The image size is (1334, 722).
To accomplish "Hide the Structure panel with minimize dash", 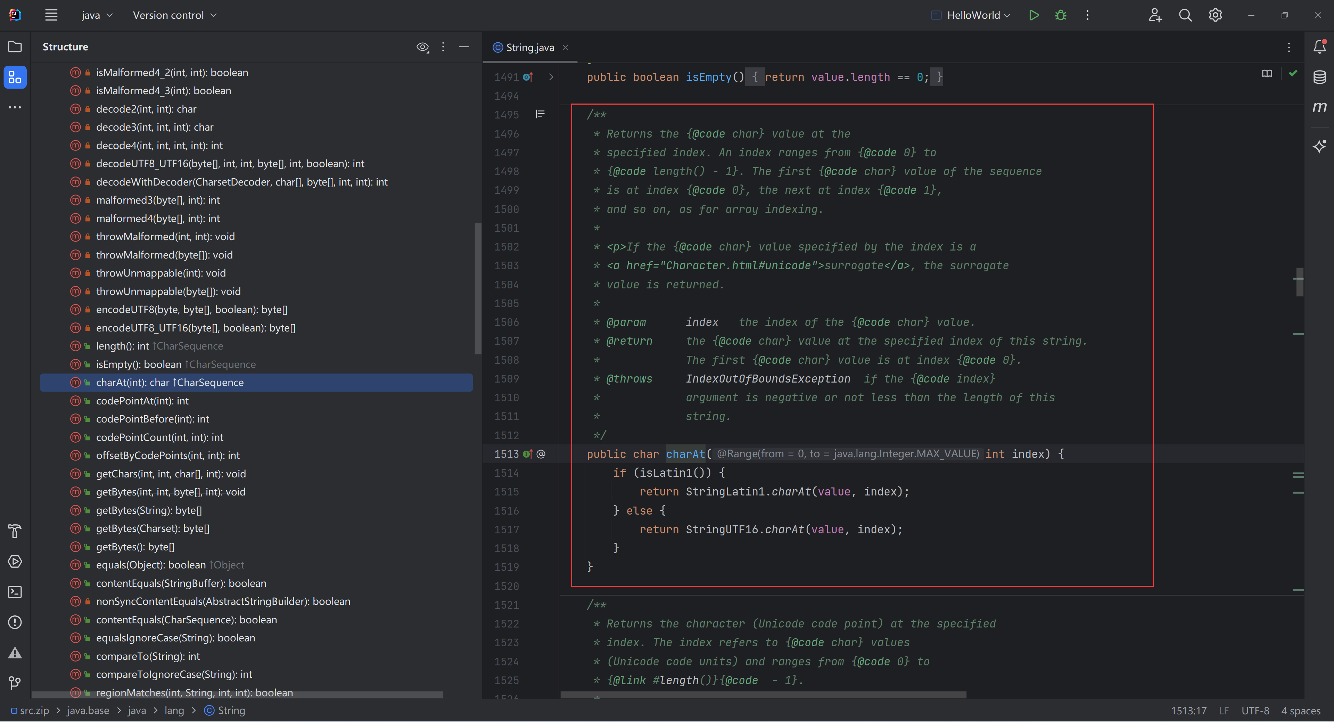I will [464, 47].
